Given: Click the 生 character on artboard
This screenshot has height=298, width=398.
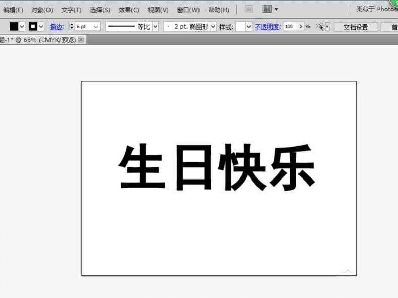Looking at the screenshot, I should (141, 166).
